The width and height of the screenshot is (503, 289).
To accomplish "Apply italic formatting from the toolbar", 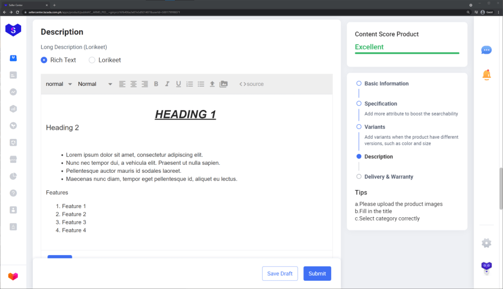I will pos(168,84).
